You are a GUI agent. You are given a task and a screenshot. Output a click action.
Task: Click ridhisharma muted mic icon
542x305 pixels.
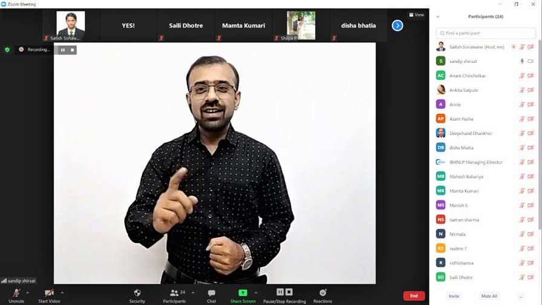point(522,263)
